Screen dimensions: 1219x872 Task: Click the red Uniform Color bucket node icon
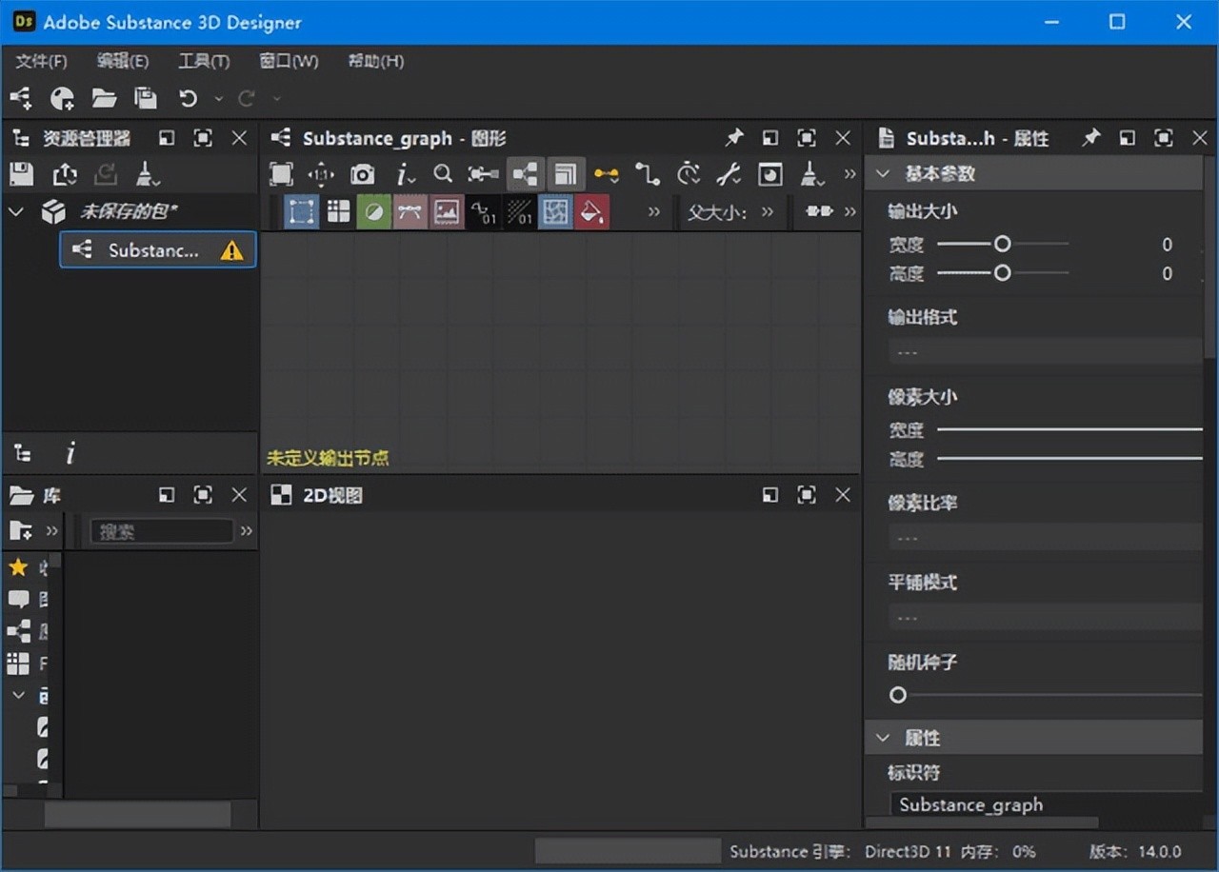tap(591, 212)
